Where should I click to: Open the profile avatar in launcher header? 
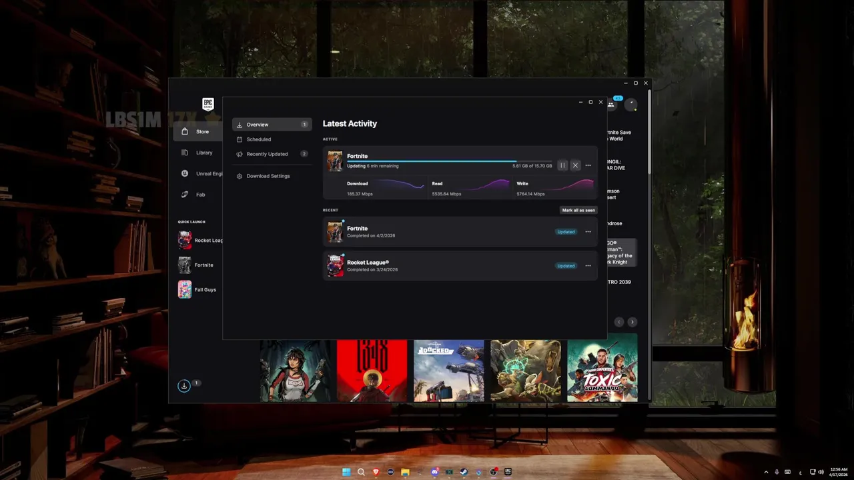tap(630, 105)
